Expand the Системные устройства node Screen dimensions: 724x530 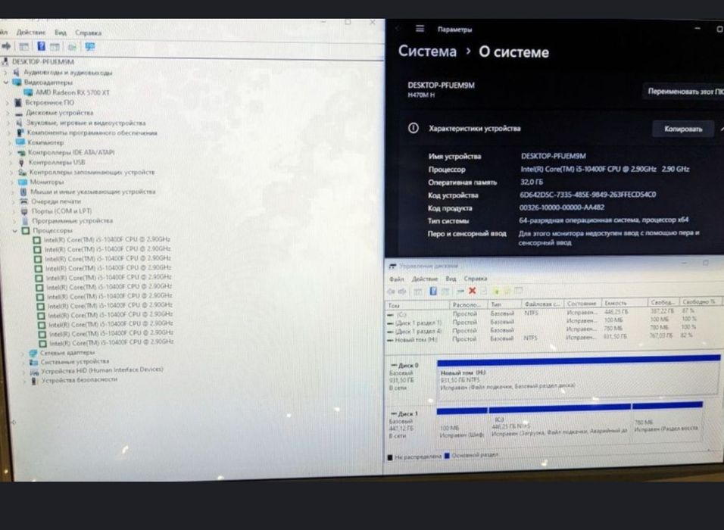[x=23, y=362]
